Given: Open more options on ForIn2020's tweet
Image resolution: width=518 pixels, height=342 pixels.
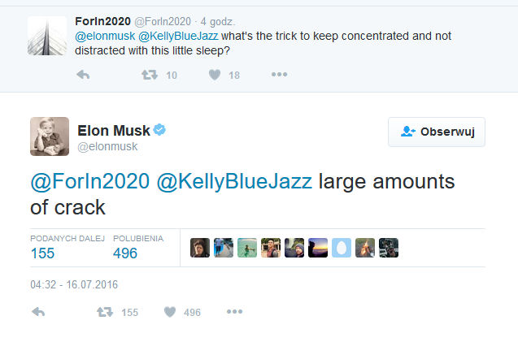Looking at the screenshot, I should pyautogui.click(x=279, y=74).
